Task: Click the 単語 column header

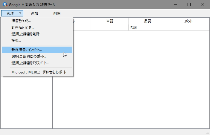Action: (x=110, y=21)
